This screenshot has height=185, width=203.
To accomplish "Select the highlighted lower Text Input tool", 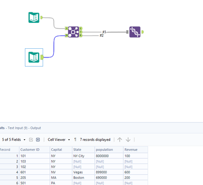I will pos(34,57).
